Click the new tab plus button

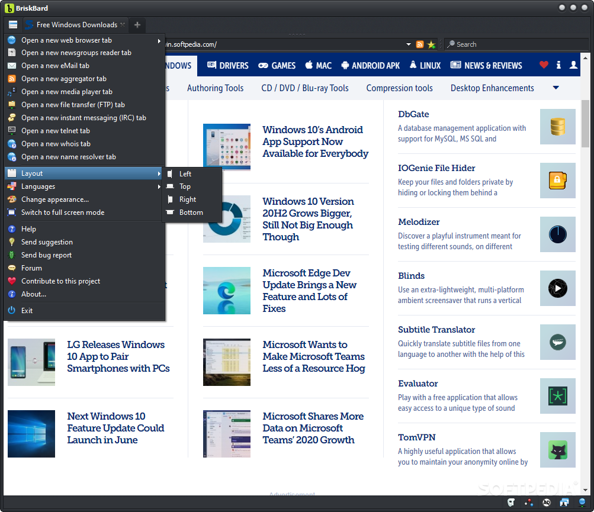click(x=137, y=25)
